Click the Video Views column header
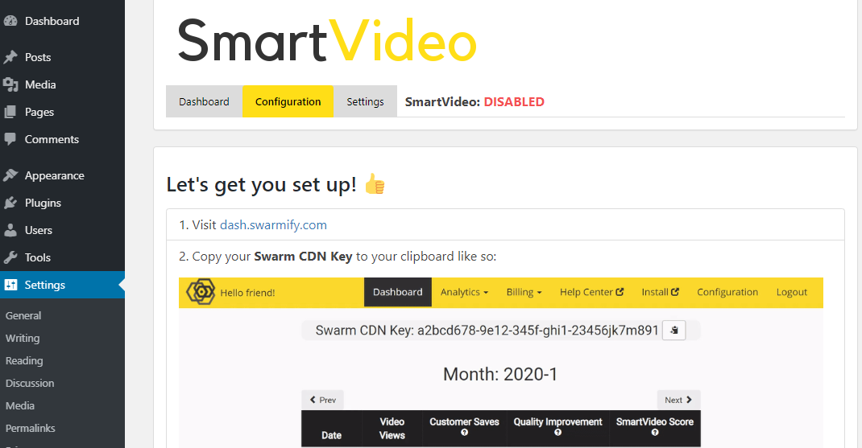The height and width of the screenshot is (448, 862). click(392, 428)
